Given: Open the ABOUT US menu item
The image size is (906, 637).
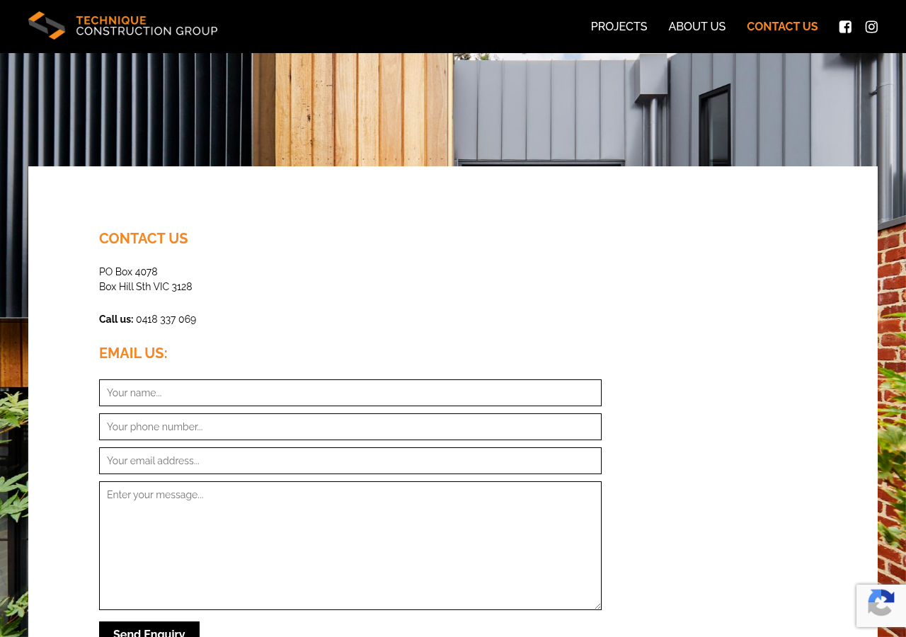Looking at the screenshot, I should coord(696,25).
